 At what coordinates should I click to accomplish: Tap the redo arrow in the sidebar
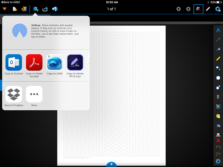pyautogui.click(x=218, y=154)
